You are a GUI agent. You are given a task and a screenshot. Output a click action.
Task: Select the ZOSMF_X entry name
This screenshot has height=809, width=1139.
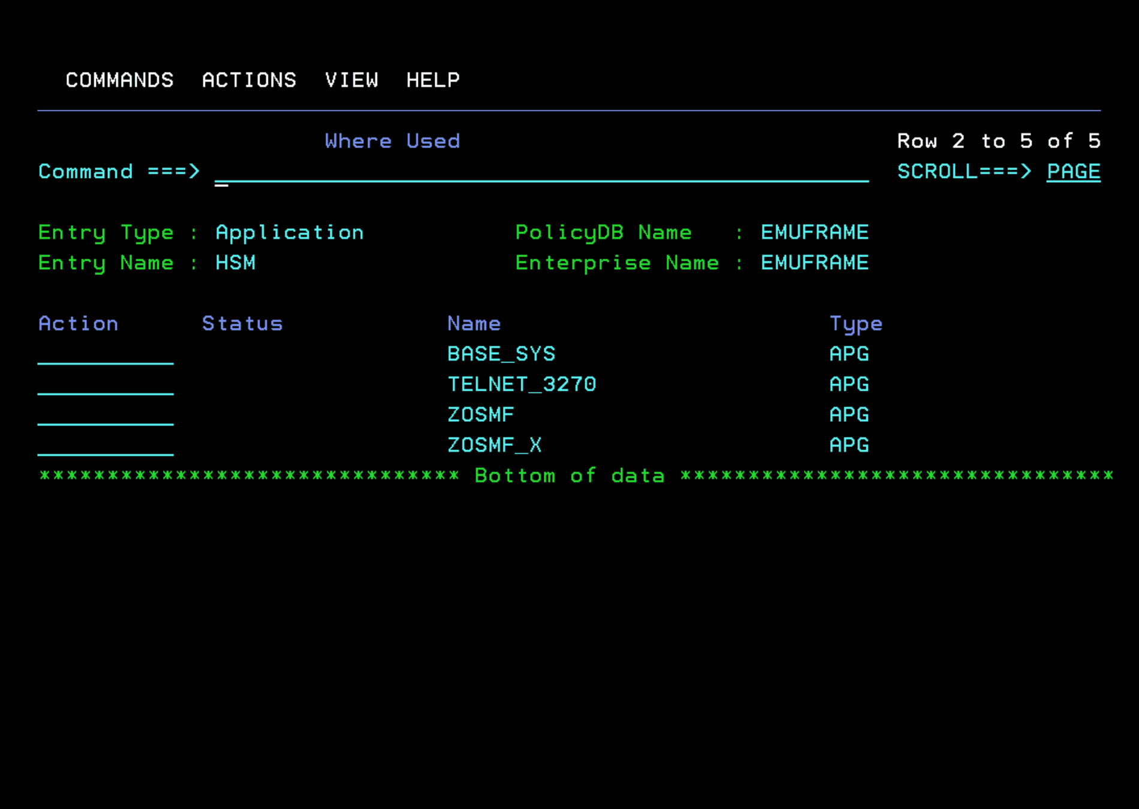click(x=495, y=445)
